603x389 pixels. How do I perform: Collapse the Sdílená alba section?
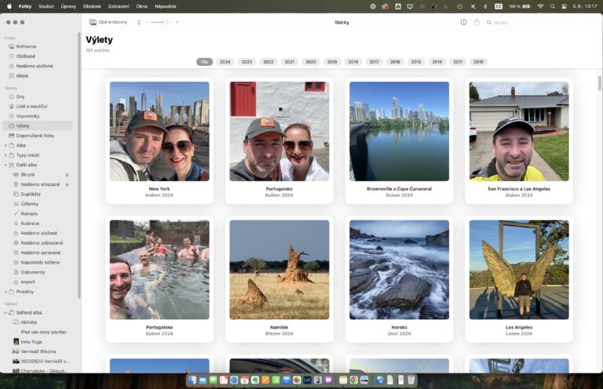tap(5, 313)
